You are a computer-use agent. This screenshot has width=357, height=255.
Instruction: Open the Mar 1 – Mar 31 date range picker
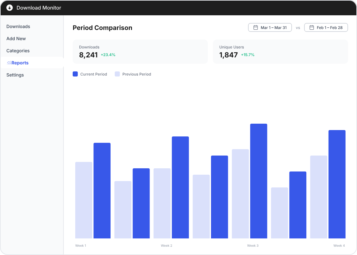[270, 28]
